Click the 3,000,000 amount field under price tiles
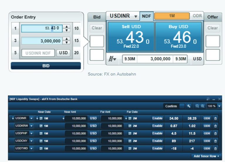225x162 pixels. pyautogui.click(x=155, y=59)
